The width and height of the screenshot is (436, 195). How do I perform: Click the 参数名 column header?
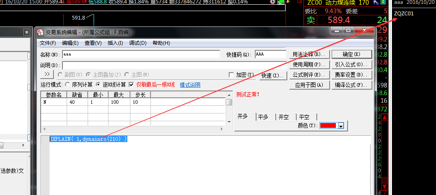[54, 95]
